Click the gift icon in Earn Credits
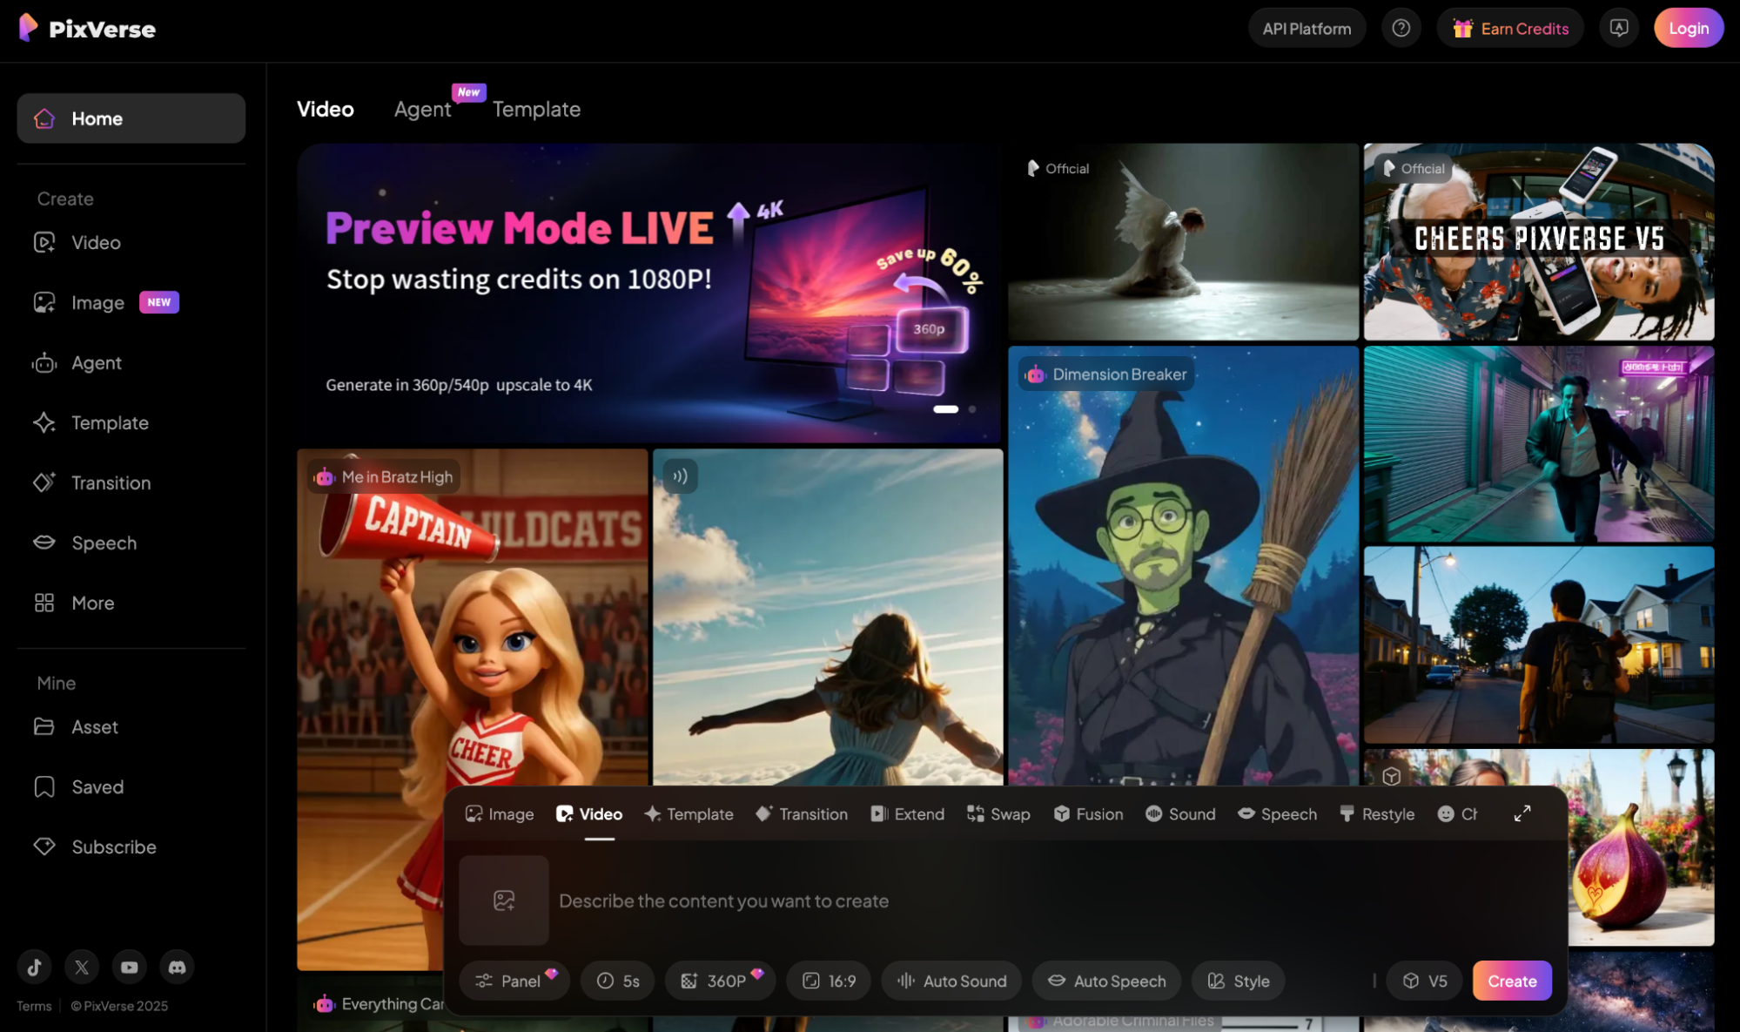The image size is (1740, 1032). tap(1462, 29)
